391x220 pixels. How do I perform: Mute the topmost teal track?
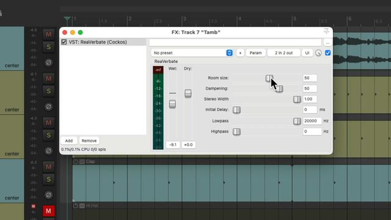click(x=49, y=34)
